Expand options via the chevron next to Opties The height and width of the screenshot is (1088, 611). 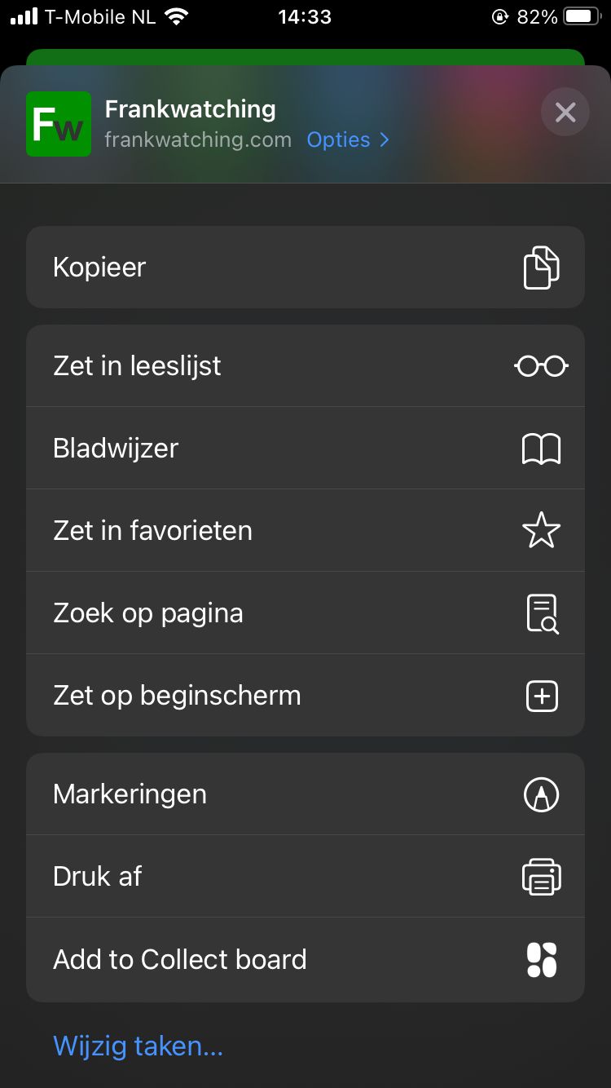coord(385,140)
